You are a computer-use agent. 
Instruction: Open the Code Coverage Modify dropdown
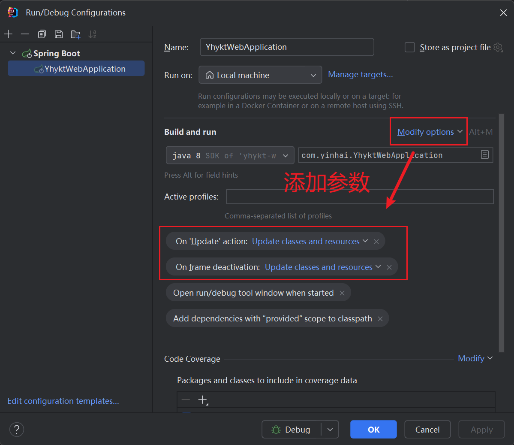tap(475, 358)
